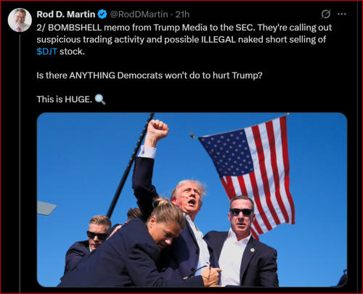This screenshot has height=294, width=363.
Task: Click the "suspicious trading activity" text line
Action: [181, 39]
